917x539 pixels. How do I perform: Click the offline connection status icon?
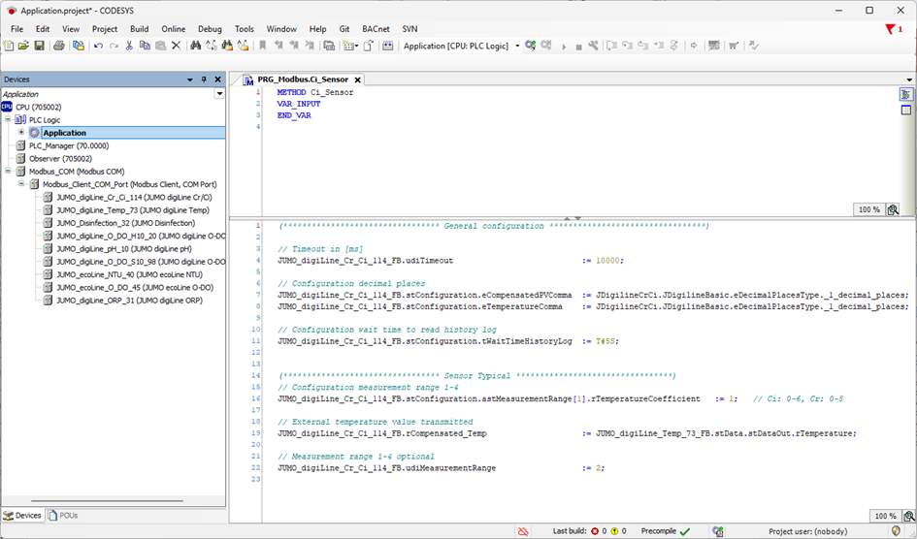[x=523, y=531]
